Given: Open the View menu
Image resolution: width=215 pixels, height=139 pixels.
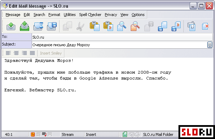Looking at the screenshot, I should tap(124, 15).
